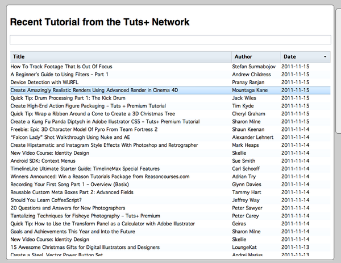Select "Winners Announced: Win a Reason Tutorials" row
Image resolution: width=341 pixels, height=263 pixels.
170,176
